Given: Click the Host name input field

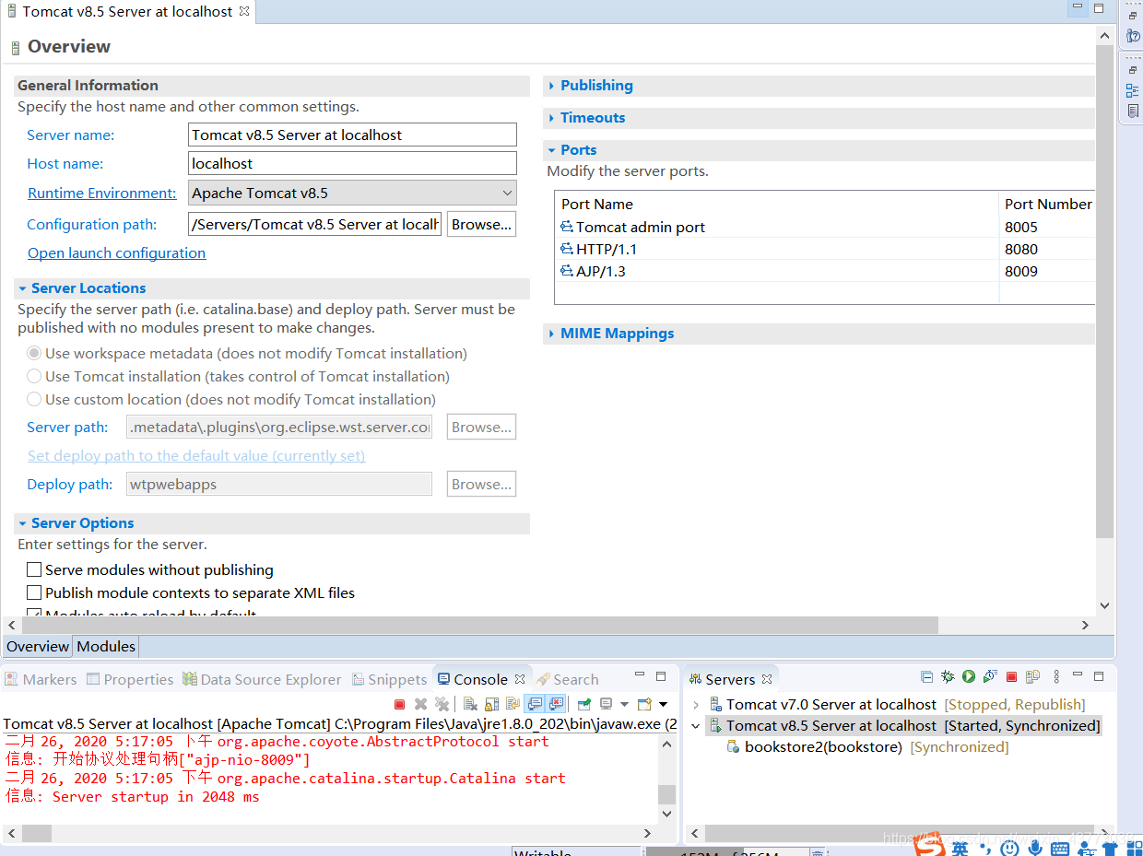Looking at the screenshot, I should (352, 163).
